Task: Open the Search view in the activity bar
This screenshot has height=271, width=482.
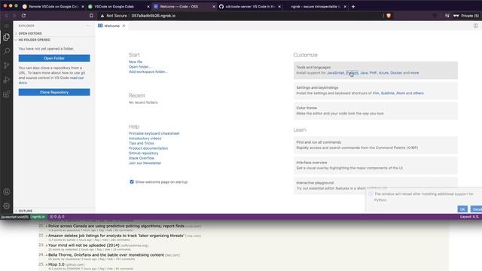Action: tap(7, 51)
